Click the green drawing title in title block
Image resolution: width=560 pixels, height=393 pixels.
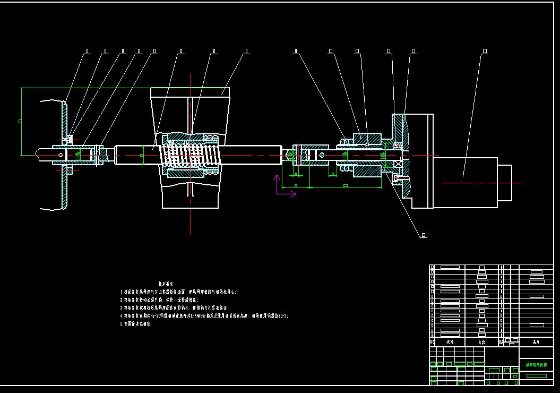click(x=536, y=365)
